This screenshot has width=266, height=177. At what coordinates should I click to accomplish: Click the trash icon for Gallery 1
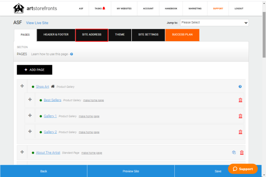point(240,116)
